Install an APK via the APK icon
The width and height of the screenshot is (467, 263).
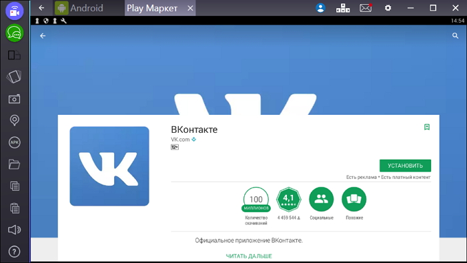14,142
